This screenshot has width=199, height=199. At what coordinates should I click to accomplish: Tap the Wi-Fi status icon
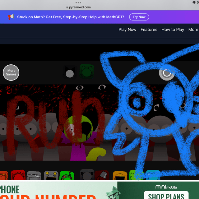194,2
